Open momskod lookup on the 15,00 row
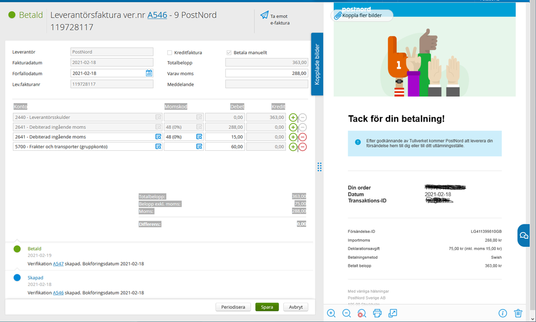 pyautogui.click(x=199, y=137)
